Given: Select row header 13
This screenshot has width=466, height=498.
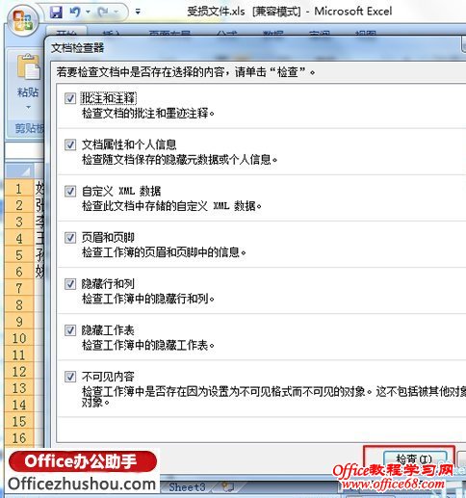Looking at the screenshot, I should pyautogui.click(x=19, y=388).
